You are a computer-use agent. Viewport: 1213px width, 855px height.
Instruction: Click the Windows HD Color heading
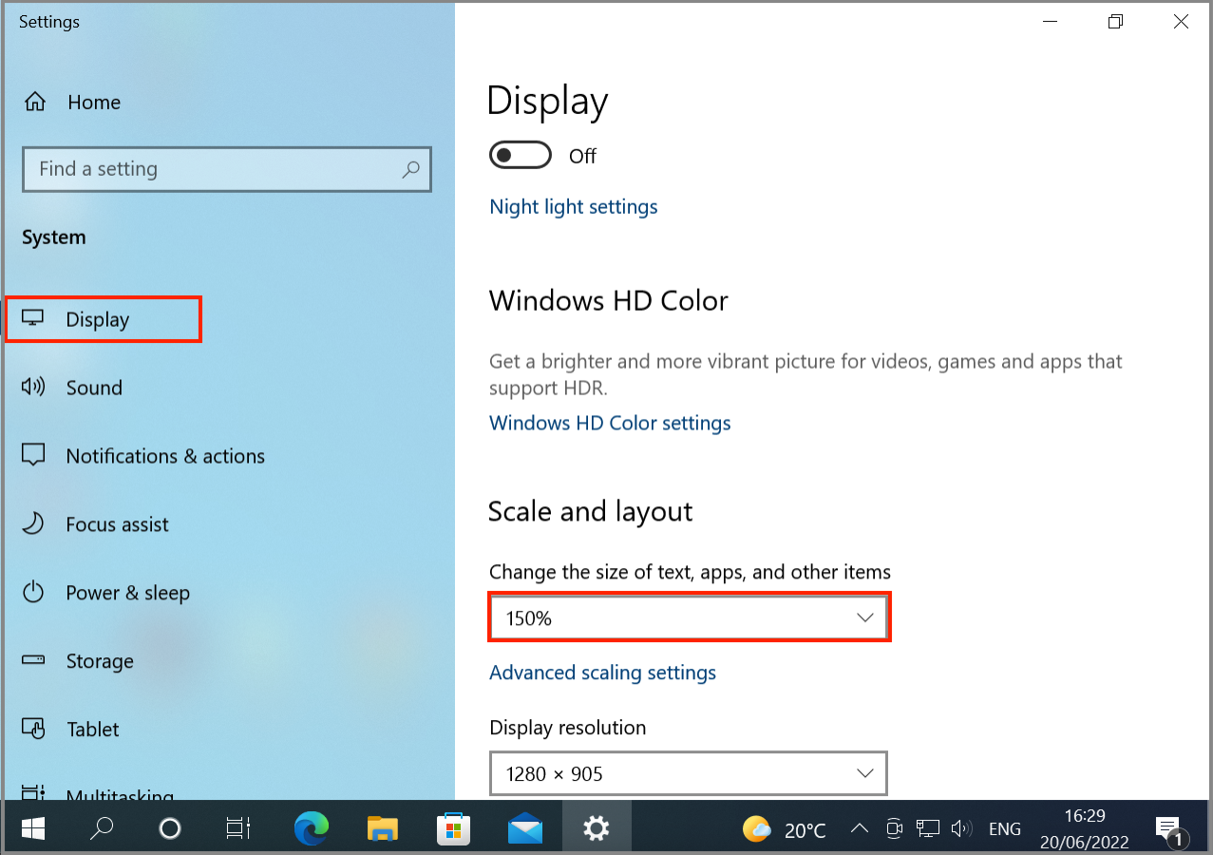point(608,300)
